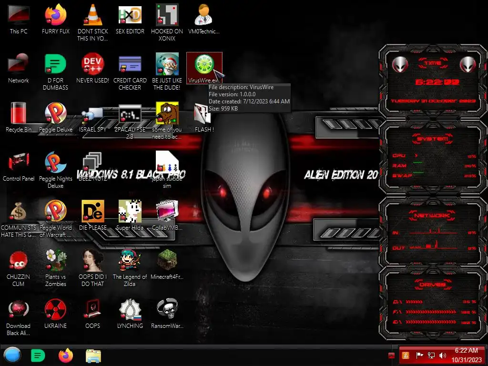Image resolution: width=488 pixels, height=366 pixels.
Task: Click the 6:22 digital time readout
Action: [x=437, y=82]
